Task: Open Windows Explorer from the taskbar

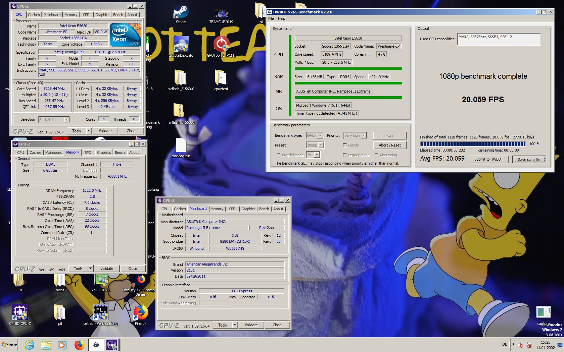Action: (46, 345)
